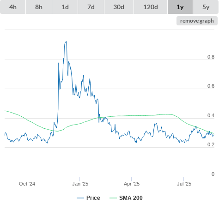Choose the 1d time range tab
This screenshot has height=210, width=219.
(65, 7)
